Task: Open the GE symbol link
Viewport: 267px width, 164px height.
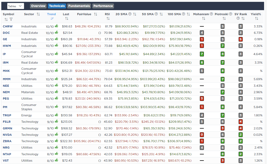Action: [5, 39]
